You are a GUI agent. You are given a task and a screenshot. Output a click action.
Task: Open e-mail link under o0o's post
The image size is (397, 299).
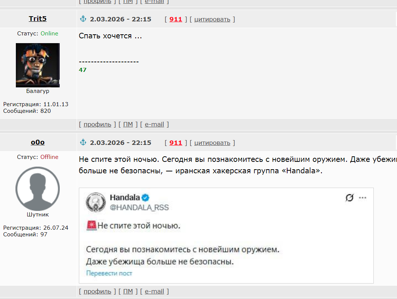tap(154, 291)
